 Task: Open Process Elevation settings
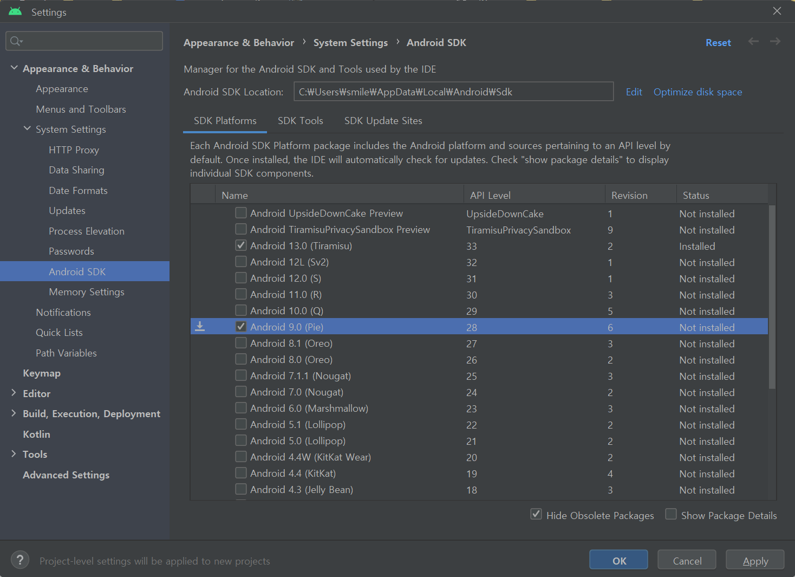[87, 231]
